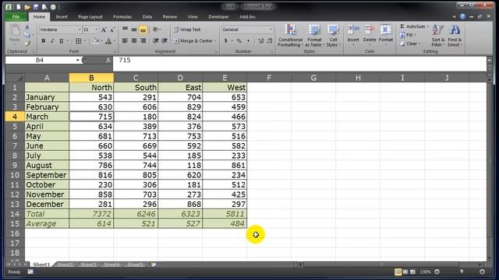
Task: Click the Zoom Out minus icon
Action: 437,271
